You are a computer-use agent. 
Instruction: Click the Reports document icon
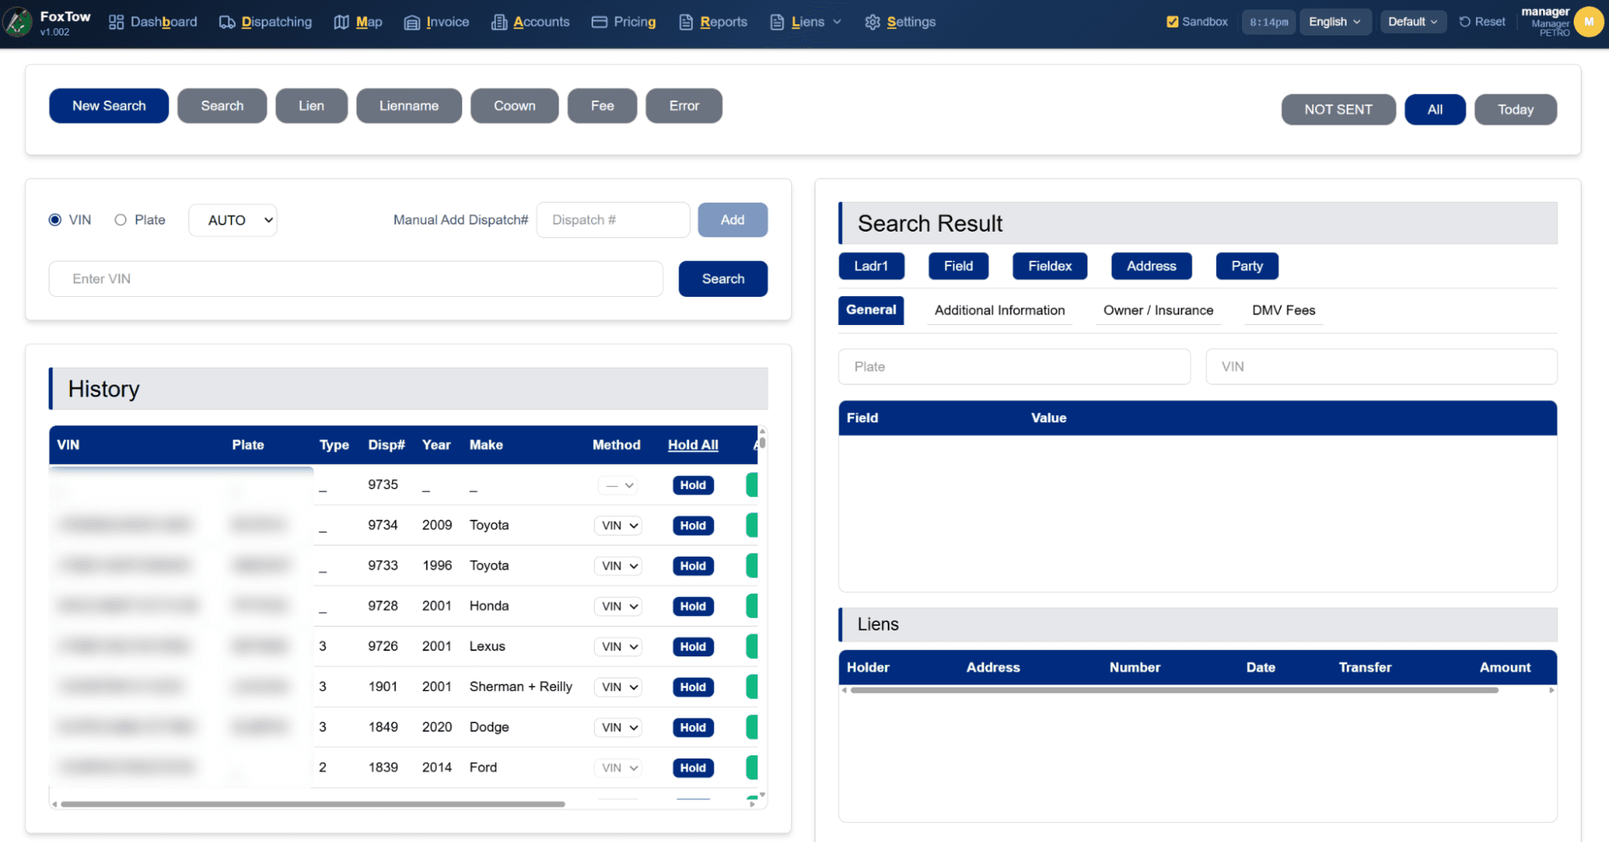click(x=686, y=23)
